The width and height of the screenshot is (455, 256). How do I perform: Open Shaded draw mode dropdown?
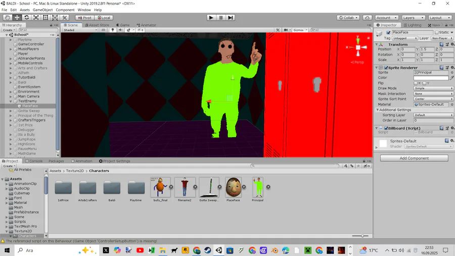pyautogui.click(x=80, y=30)
